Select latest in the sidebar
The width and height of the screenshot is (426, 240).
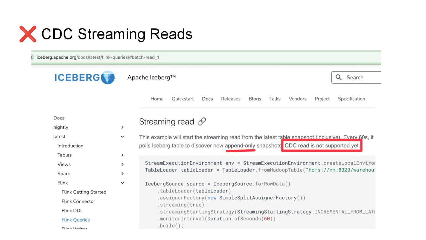coord(59,137)
